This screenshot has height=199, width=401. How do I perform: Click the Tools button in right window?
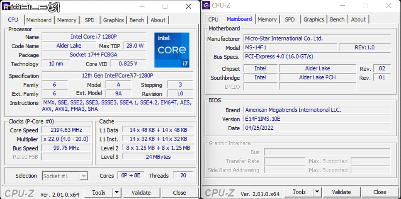coord(299,192)
